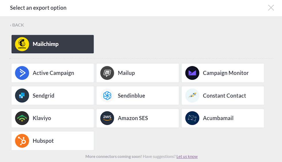Pick the Sendinblue export label
This screenshot has height=162, width=282.
(131, 96)
